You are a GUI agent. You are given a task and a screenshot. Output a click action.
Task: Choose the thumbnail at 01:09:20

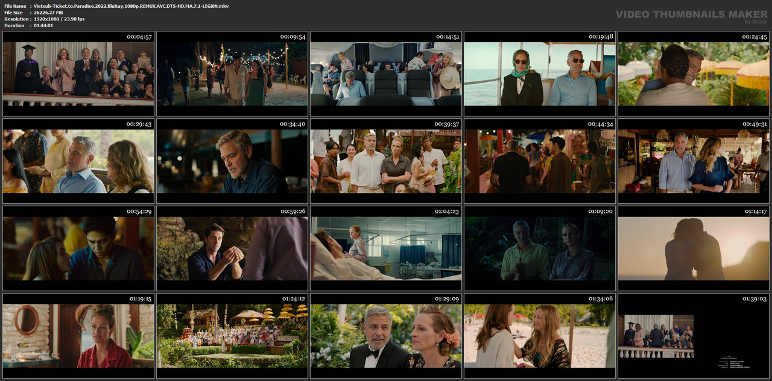tap(540, 248)
